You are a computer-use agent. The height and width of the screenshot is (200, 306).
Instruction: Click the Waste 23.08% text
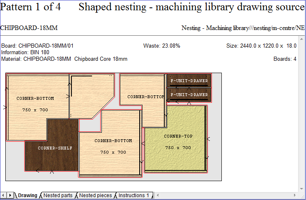click(x=162, y=46)
